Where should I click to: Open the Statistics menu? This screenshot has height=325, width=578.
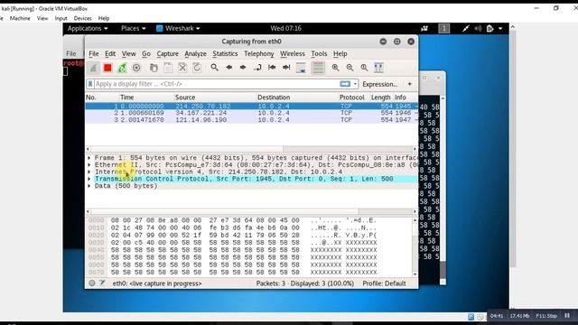point(225,54)
